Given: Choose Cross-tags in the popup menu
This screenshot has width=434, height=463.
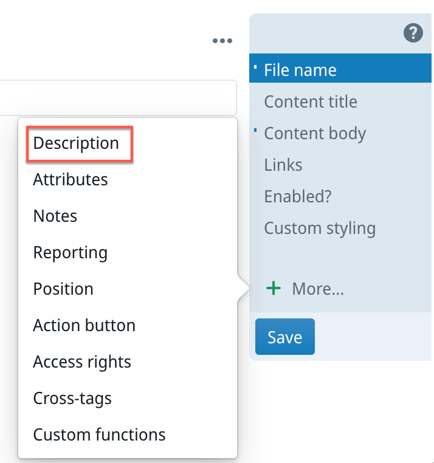Looking at the screenshot, I should (72, 399).
